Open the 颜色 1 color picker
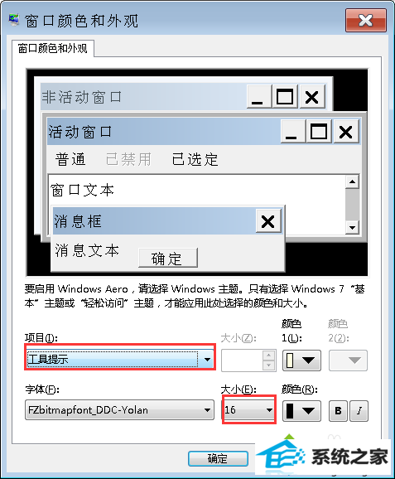 click(x=301, y=360)
